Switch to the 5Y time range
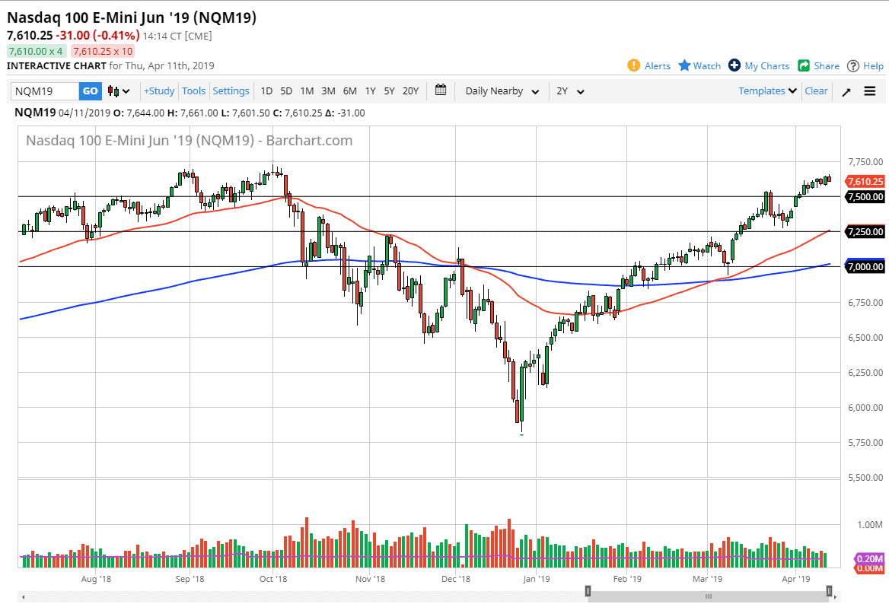This screenshot has height=604, width=889. click(389, 91)
